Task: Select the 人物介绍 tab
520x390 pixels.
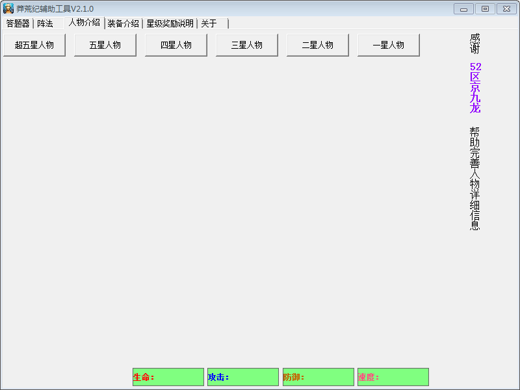Action: 84,23
